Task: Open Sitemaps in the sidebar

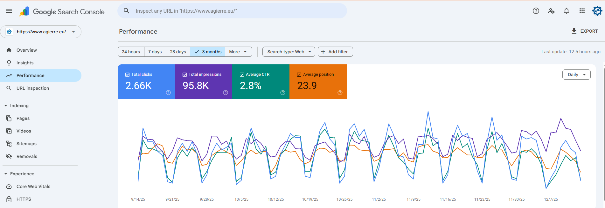Action: click(41, 144)
